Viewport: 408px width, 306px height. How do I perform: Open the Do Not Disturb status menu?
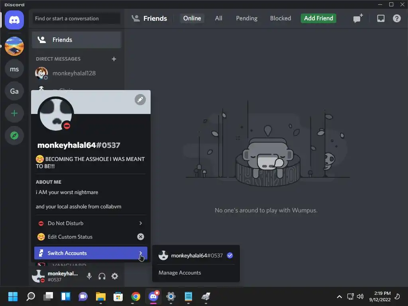tap(90, 223)
